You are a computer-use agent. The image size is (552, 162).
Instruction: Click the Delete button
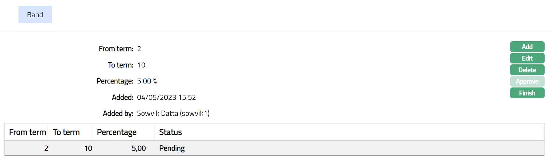pyautogui.click(x=527, y=70)
